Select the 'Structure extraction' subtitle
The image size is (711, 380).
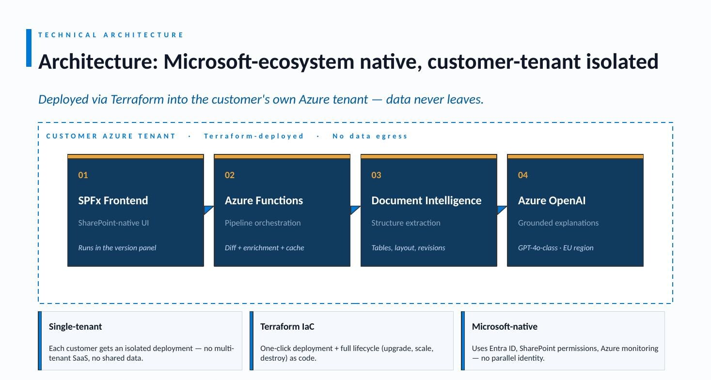tap(406, 223)
